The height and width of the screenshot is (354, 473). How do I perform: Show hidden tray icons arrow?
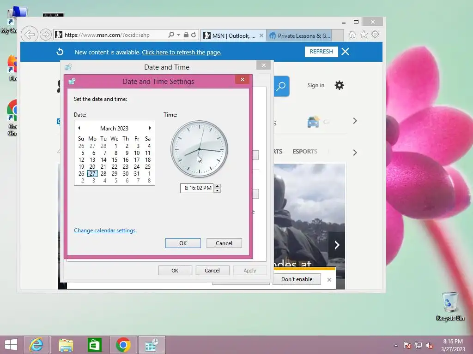tap(396, 345)
